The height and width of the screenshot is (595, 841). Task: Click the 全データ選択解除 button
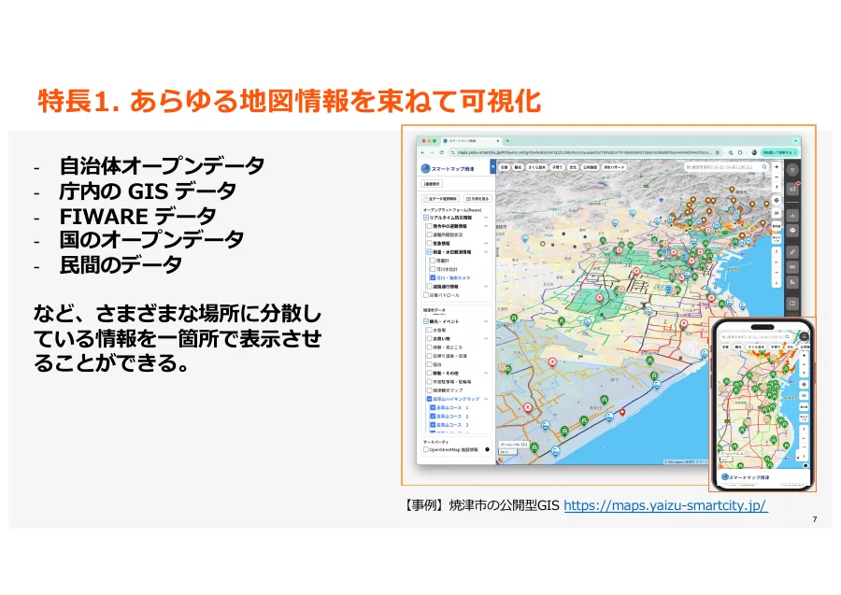pos(440,198)
